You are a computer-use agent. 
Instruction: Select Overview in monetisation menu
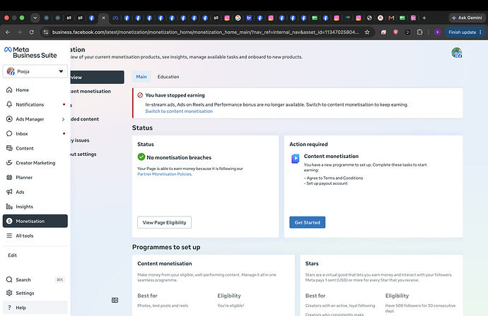click(x=97, y=78)
